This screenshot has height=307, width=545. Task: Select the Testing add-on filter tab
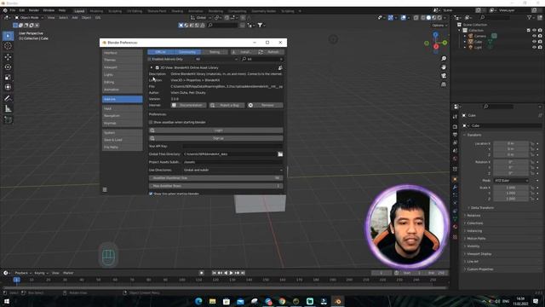coord(215,52)
